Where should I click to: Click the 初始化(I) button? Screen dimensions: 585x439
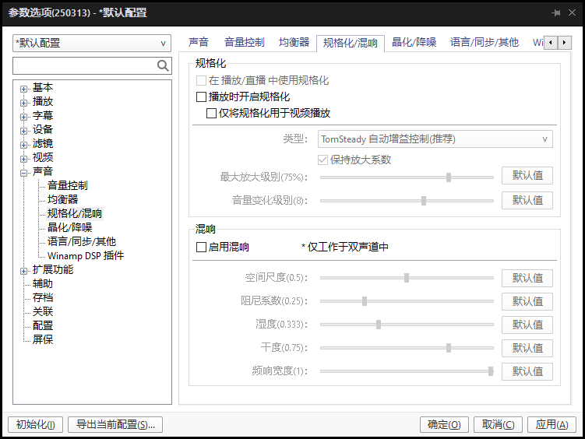coord(36,424)
